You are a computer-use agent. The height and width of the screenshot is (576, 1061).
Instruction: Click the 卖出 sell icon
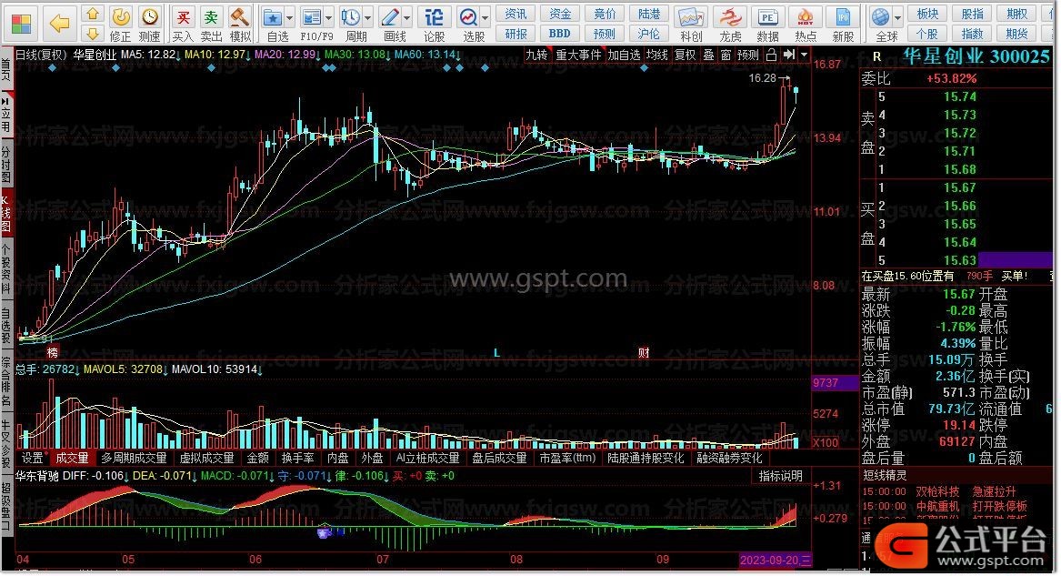[211, 25]
